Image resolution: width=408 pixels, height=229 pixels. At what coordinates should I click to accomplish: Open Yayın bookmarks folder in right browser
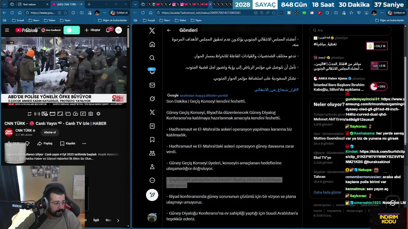196,20
